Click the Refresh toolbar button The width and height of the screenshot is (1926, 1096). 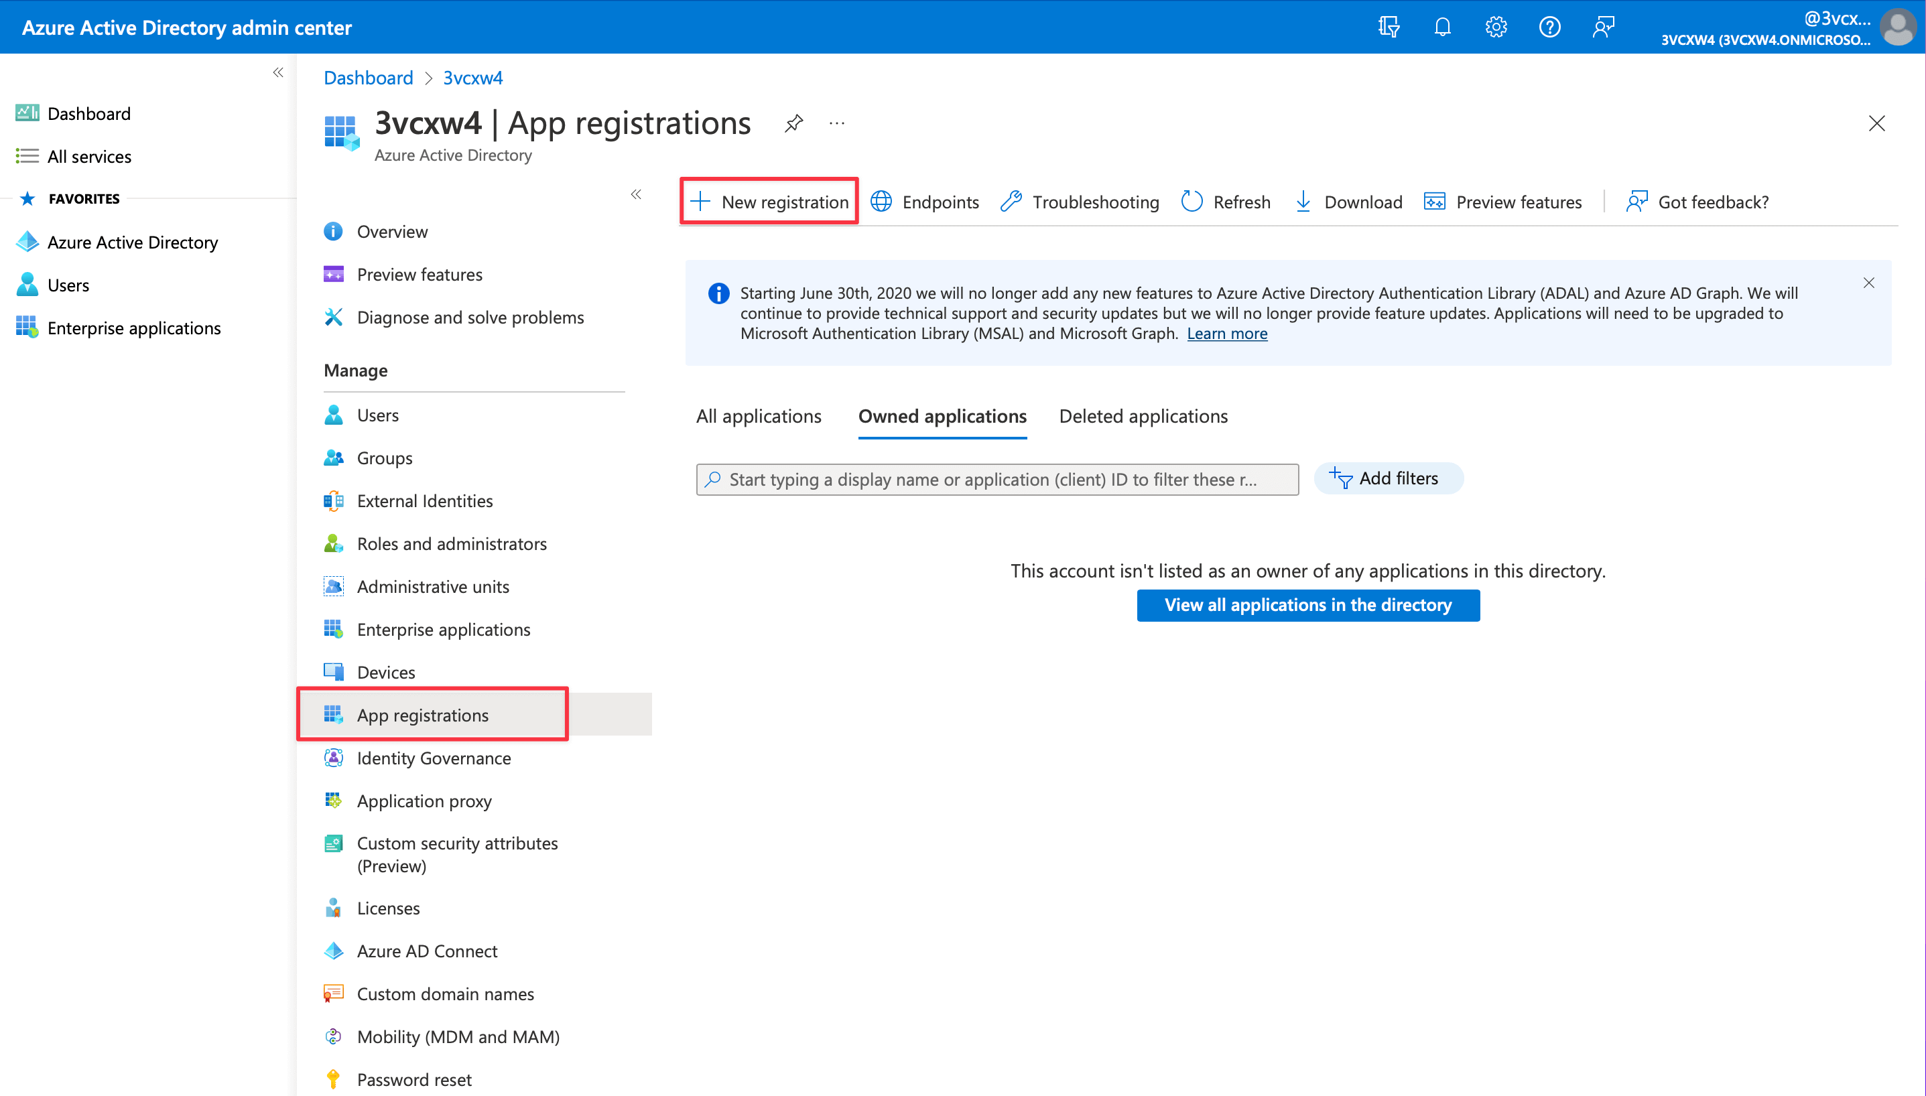point(1226,202)
